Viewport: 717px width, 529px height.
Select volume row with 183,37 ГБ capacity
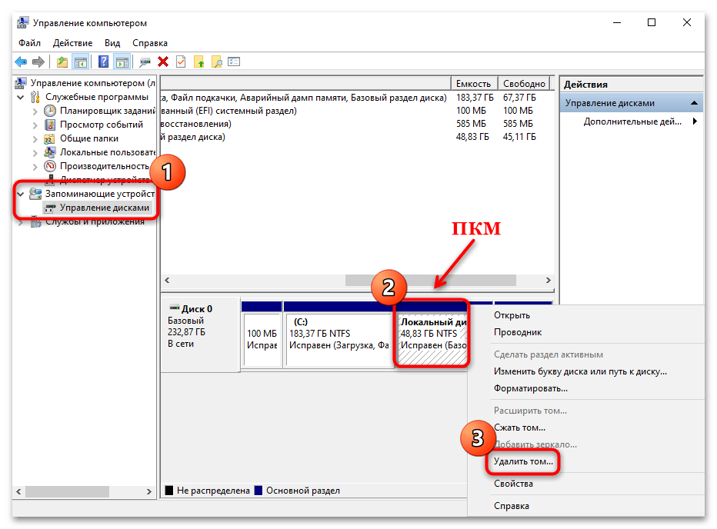[357, 98]
